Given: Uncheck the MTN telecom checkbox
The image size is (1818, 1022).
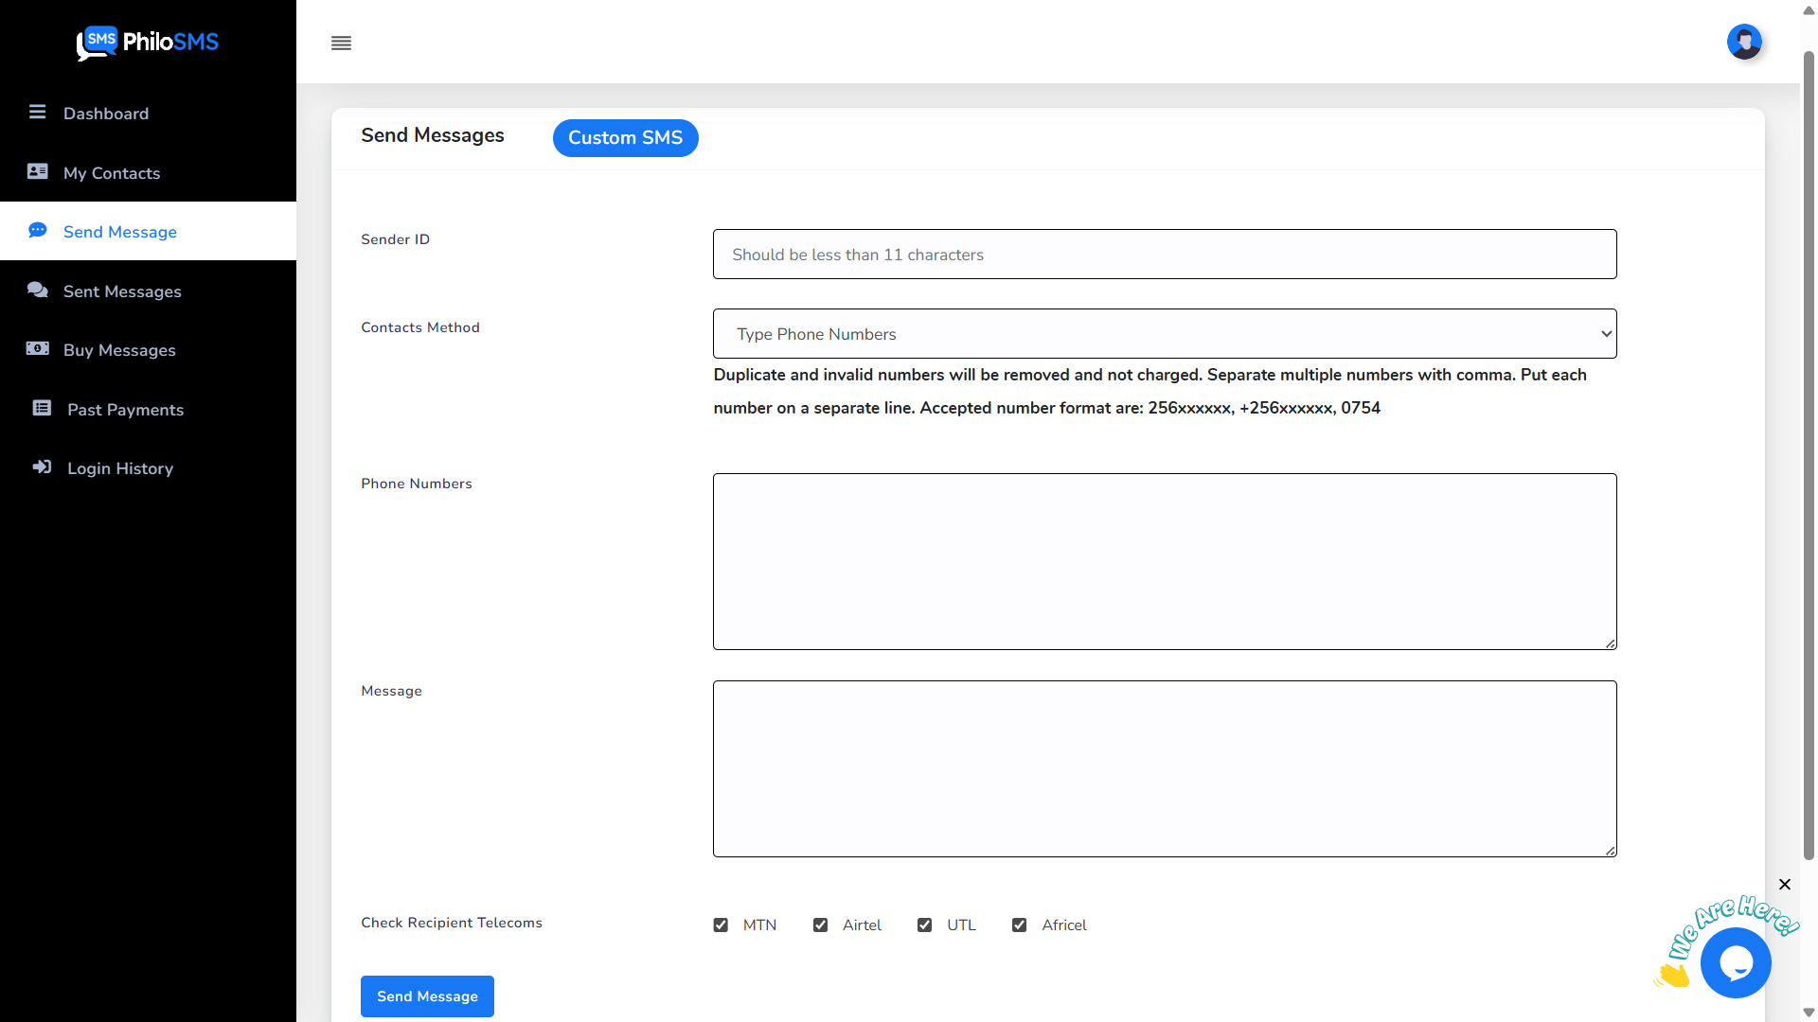Looking at the screenshot, I should point(721,925).
